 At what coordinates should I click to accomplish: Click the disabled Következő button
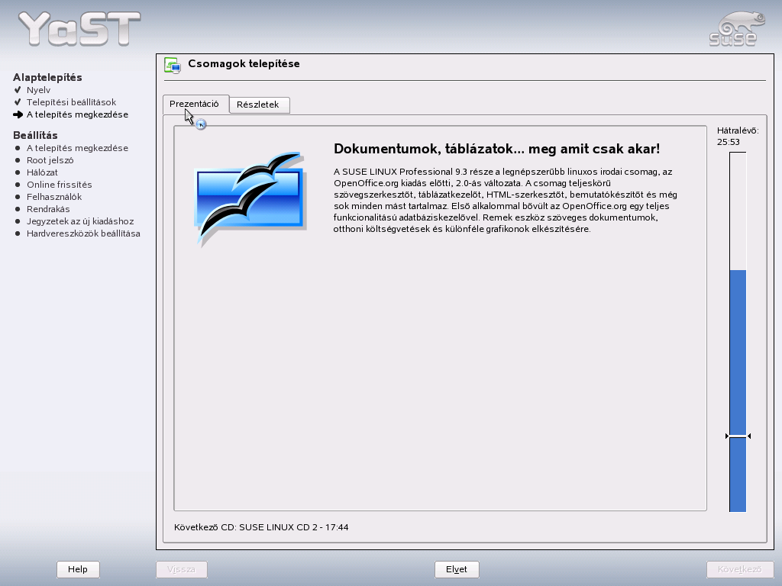739,569
